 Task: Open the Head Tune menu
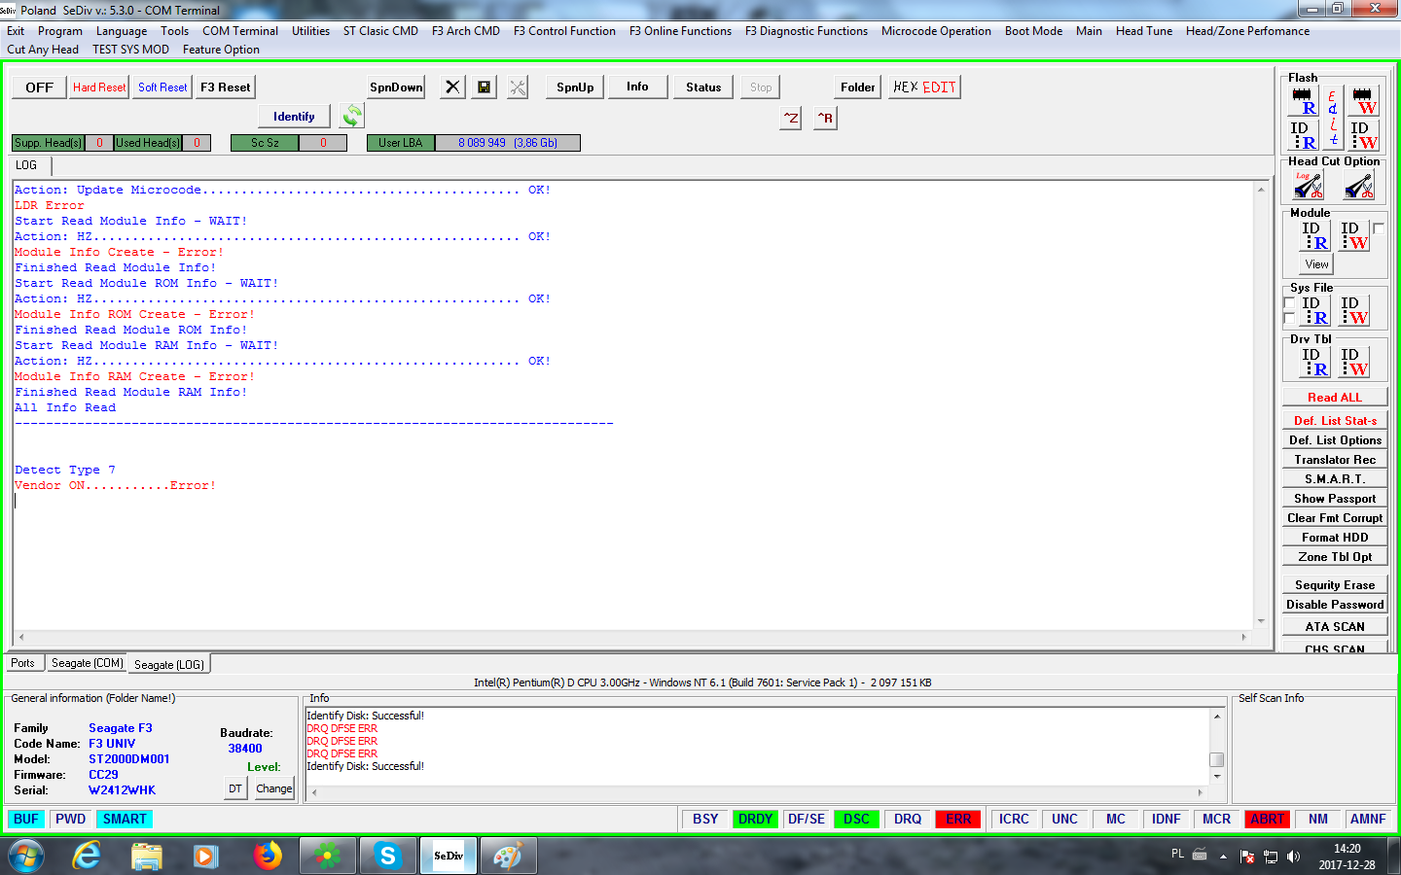[1144, 31]
